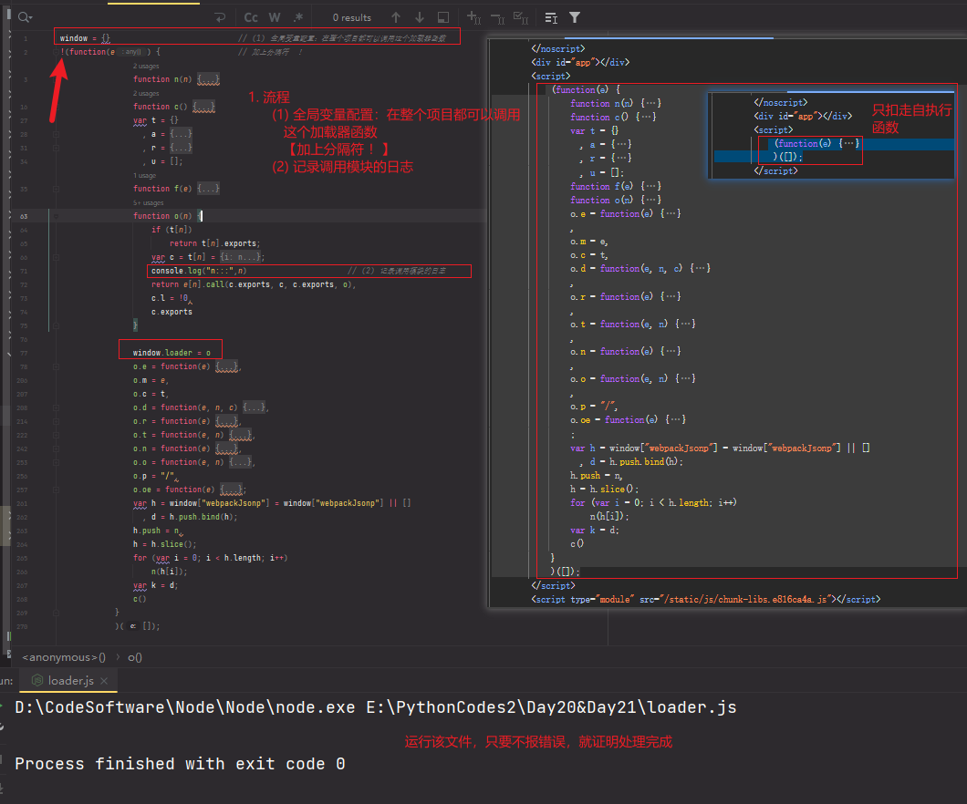Click line number 77 in gutter

pyautogui.click(x=24, y=353)
